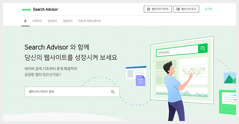This screenshot has width=239, height=124.
Task: Open the 웹마스터 도구 button
Action: click(x=186, y=9)
